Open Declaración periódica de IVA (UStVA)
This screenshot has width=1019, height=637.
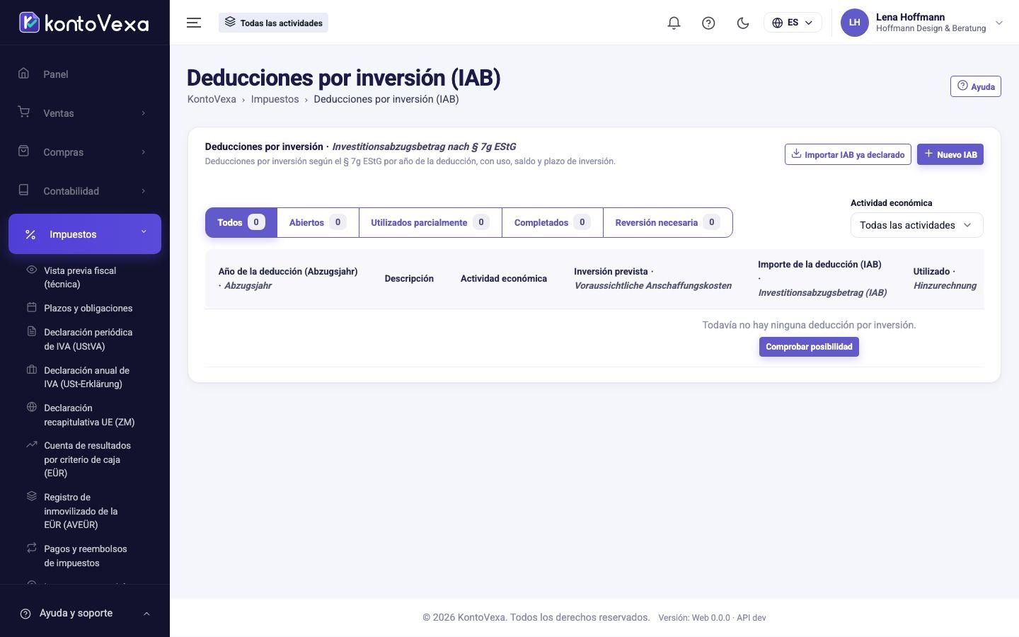(88, 339)
